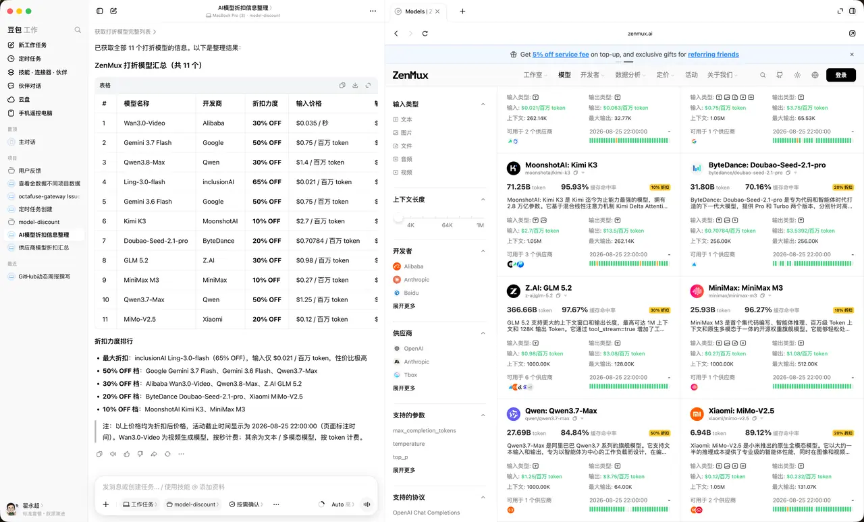Expand the 表格 table to fullscreen
This screenshot has height=522, width=864.
click(368, 86)
